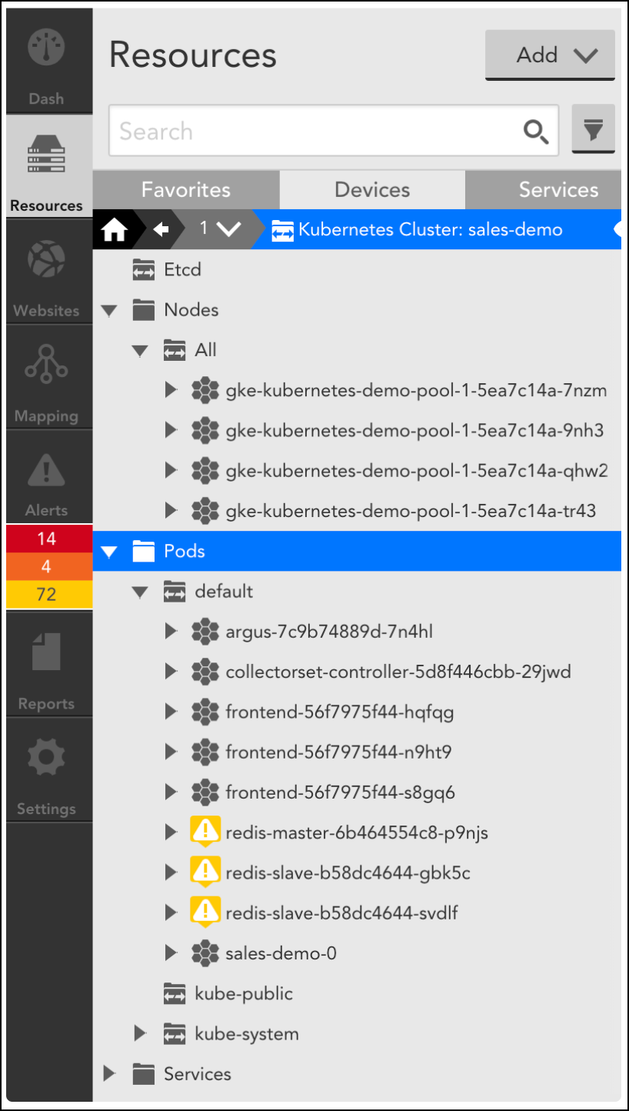The width and height of the screenshot is (629, 1111).
Task: Open the Dash dashboard icon
Action: pyautogui.click(x=47, y=48)
